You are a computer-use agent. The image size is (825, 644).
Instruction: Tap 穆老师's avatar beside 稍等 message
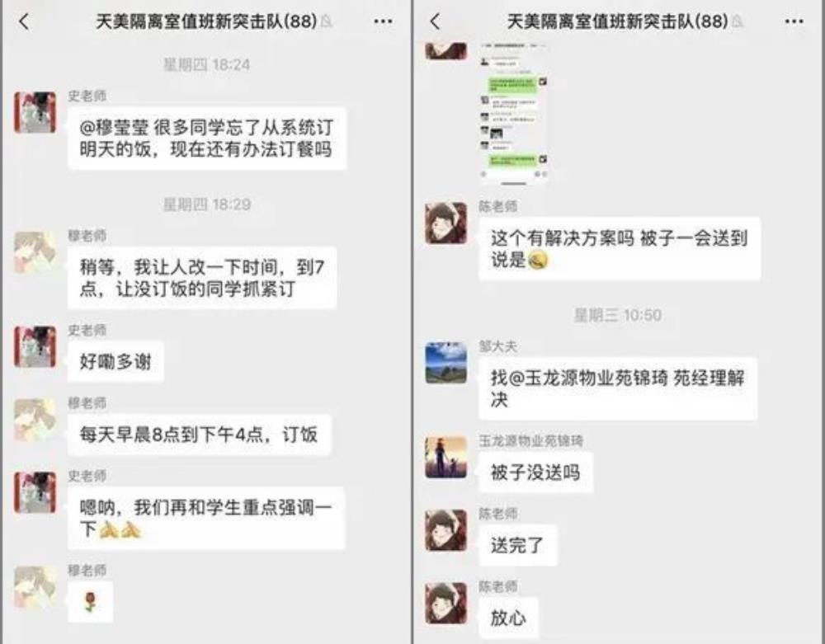click(x=35, y=251)
